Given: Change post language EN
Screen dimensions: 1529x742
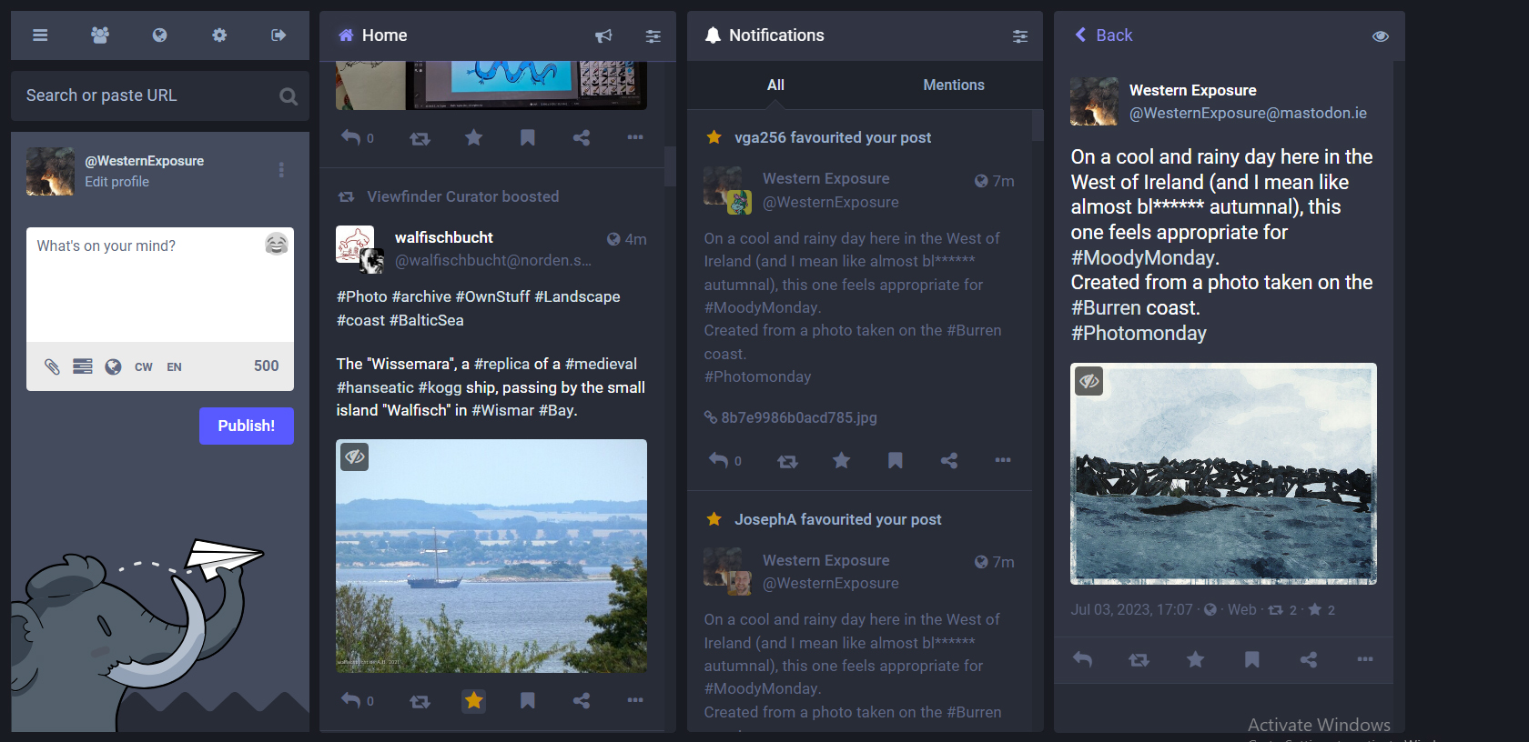Looking at the screenshot, I should [175, 367].
